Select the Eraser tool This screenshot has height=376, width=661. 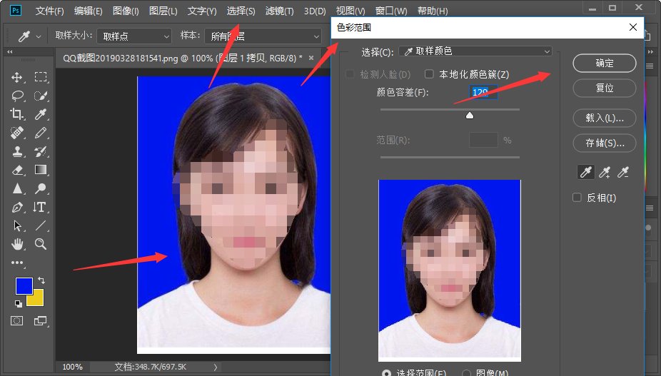17,170
